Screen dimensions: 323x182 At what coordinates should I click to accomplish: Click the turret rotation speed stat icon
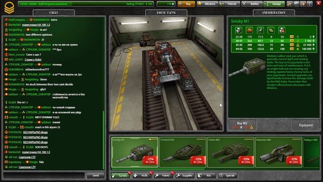coord(260,30)
